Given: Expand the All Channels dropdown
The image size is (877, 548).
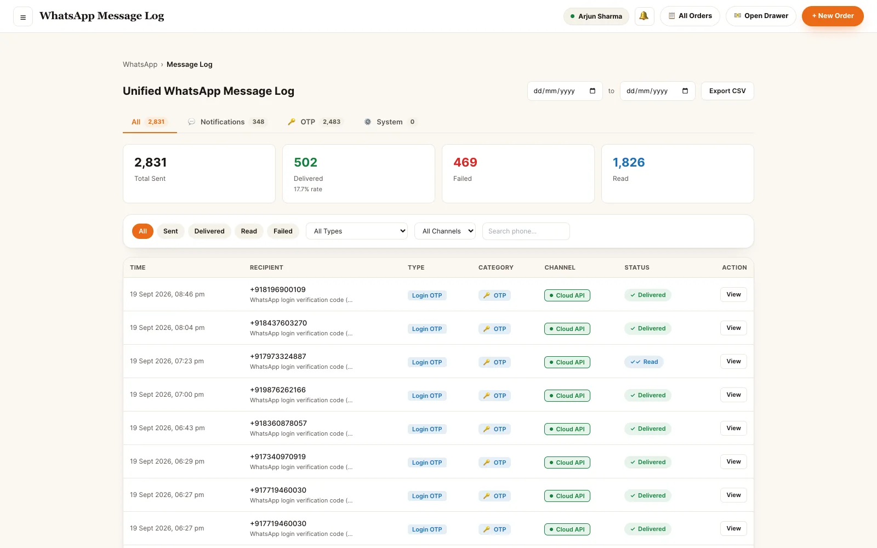Looking at the screenshot, I should pyautogui.click(x=445, y=231).
